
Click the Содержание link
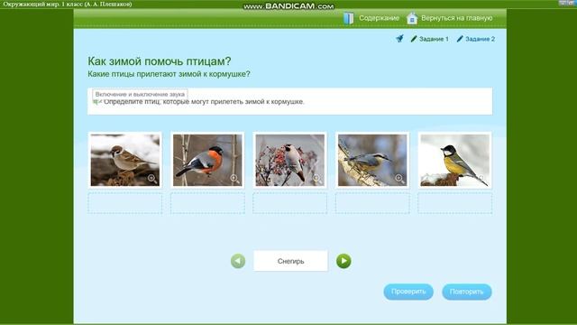379,18
